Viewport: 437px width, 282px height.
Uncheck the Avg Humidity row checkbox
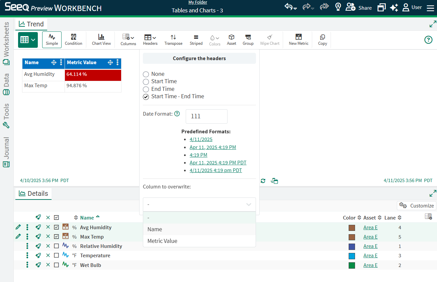coord(56,227)
